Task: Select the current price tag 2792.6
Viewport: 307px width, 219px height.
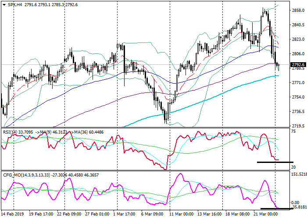Action: [298, 65]
